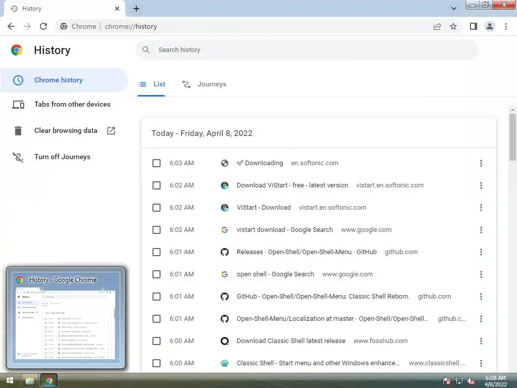Viewport: 517px width, 388px height.
Task: Check the Localization at master entry
Action: [157, 319]
